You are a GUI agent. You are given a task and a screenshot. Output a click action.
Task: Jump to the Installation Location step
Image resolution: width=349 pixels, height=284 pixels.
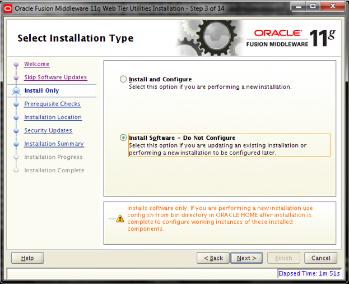[x=53, y=117]
